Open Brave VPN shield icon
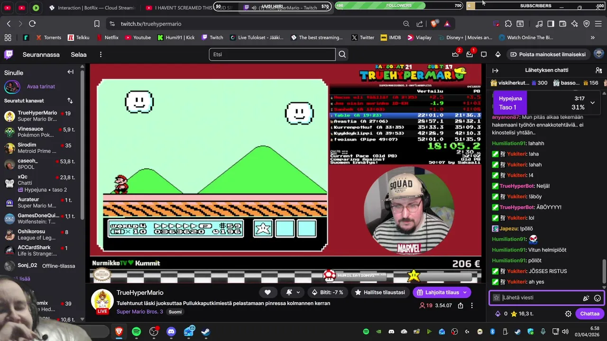Screen dimensions: 607x341 pos(587,24)
